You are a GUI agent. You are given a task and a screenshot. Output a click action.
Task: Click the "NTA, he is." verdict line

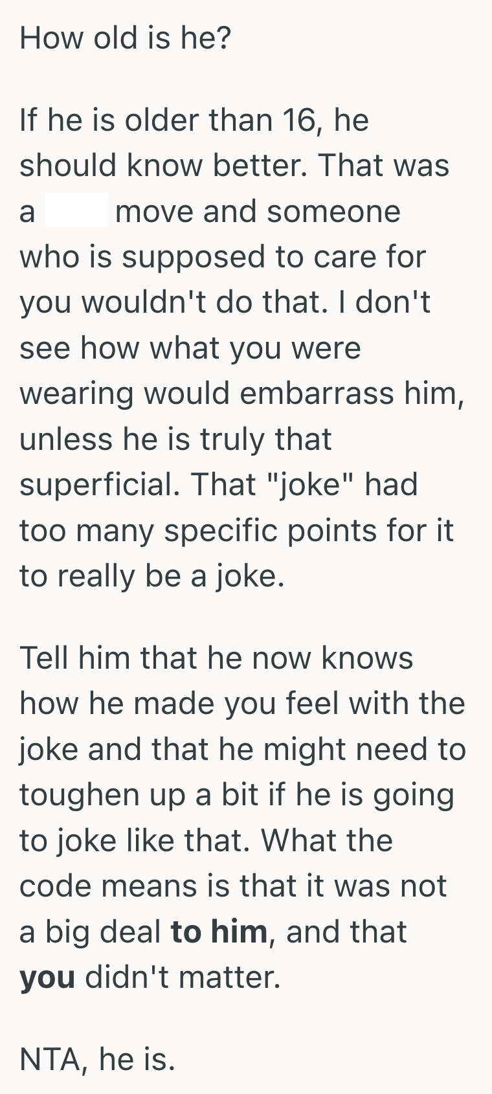pyautogui.click(x=97, y=1059)
